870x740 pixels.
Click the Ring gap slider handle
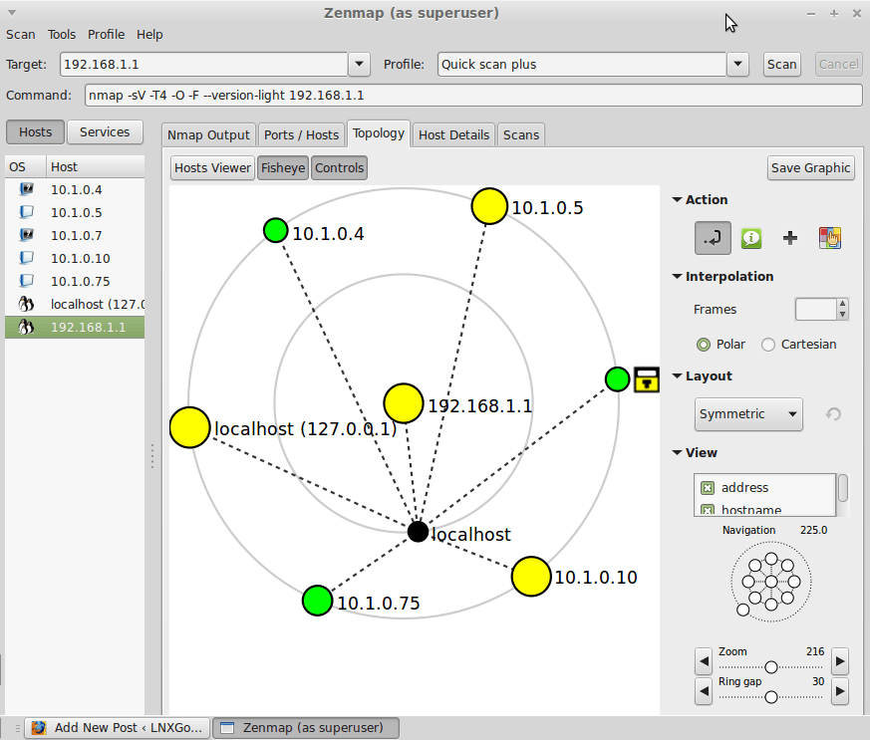[770, 697]
